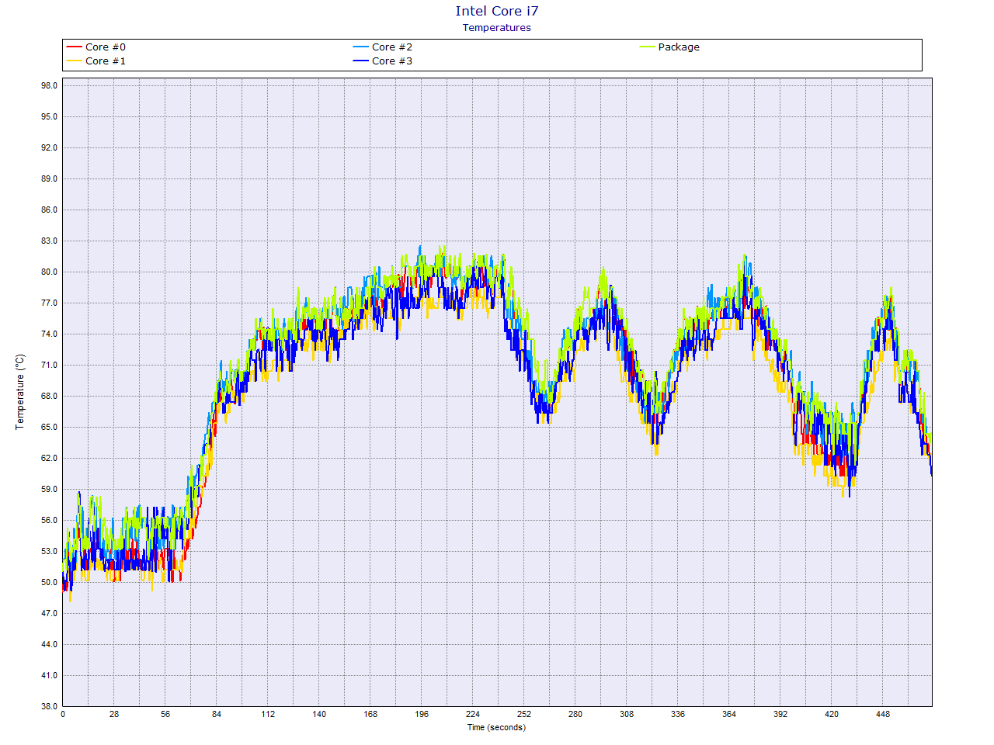This screenshot has width=994, height=745.
Task: Click the Core #2 legend label
Action: point(392,47)
